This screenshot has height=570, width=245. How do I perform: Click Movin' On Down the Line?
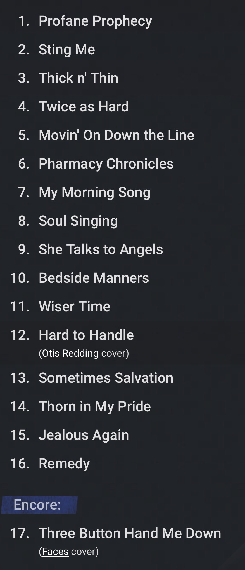(116, 135)
